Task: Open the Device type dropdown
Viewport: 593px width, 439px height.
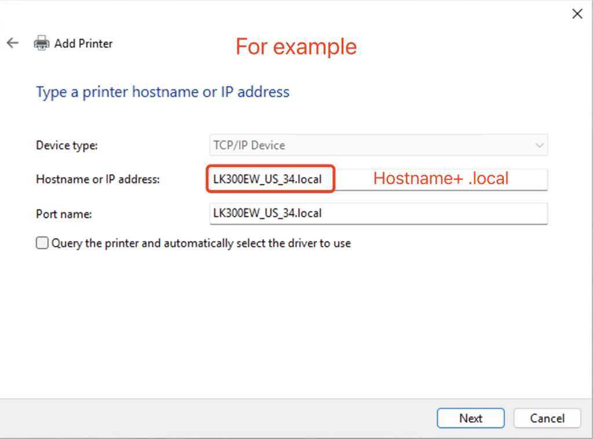Action: (378, 145)
